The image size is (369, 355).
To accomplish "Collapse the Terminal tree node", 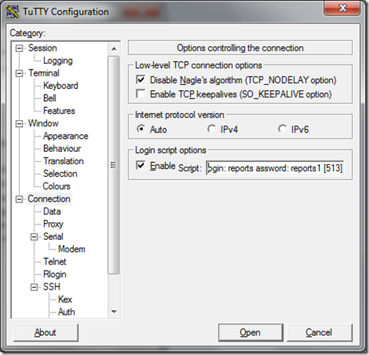I will click(x=19, y=73).
